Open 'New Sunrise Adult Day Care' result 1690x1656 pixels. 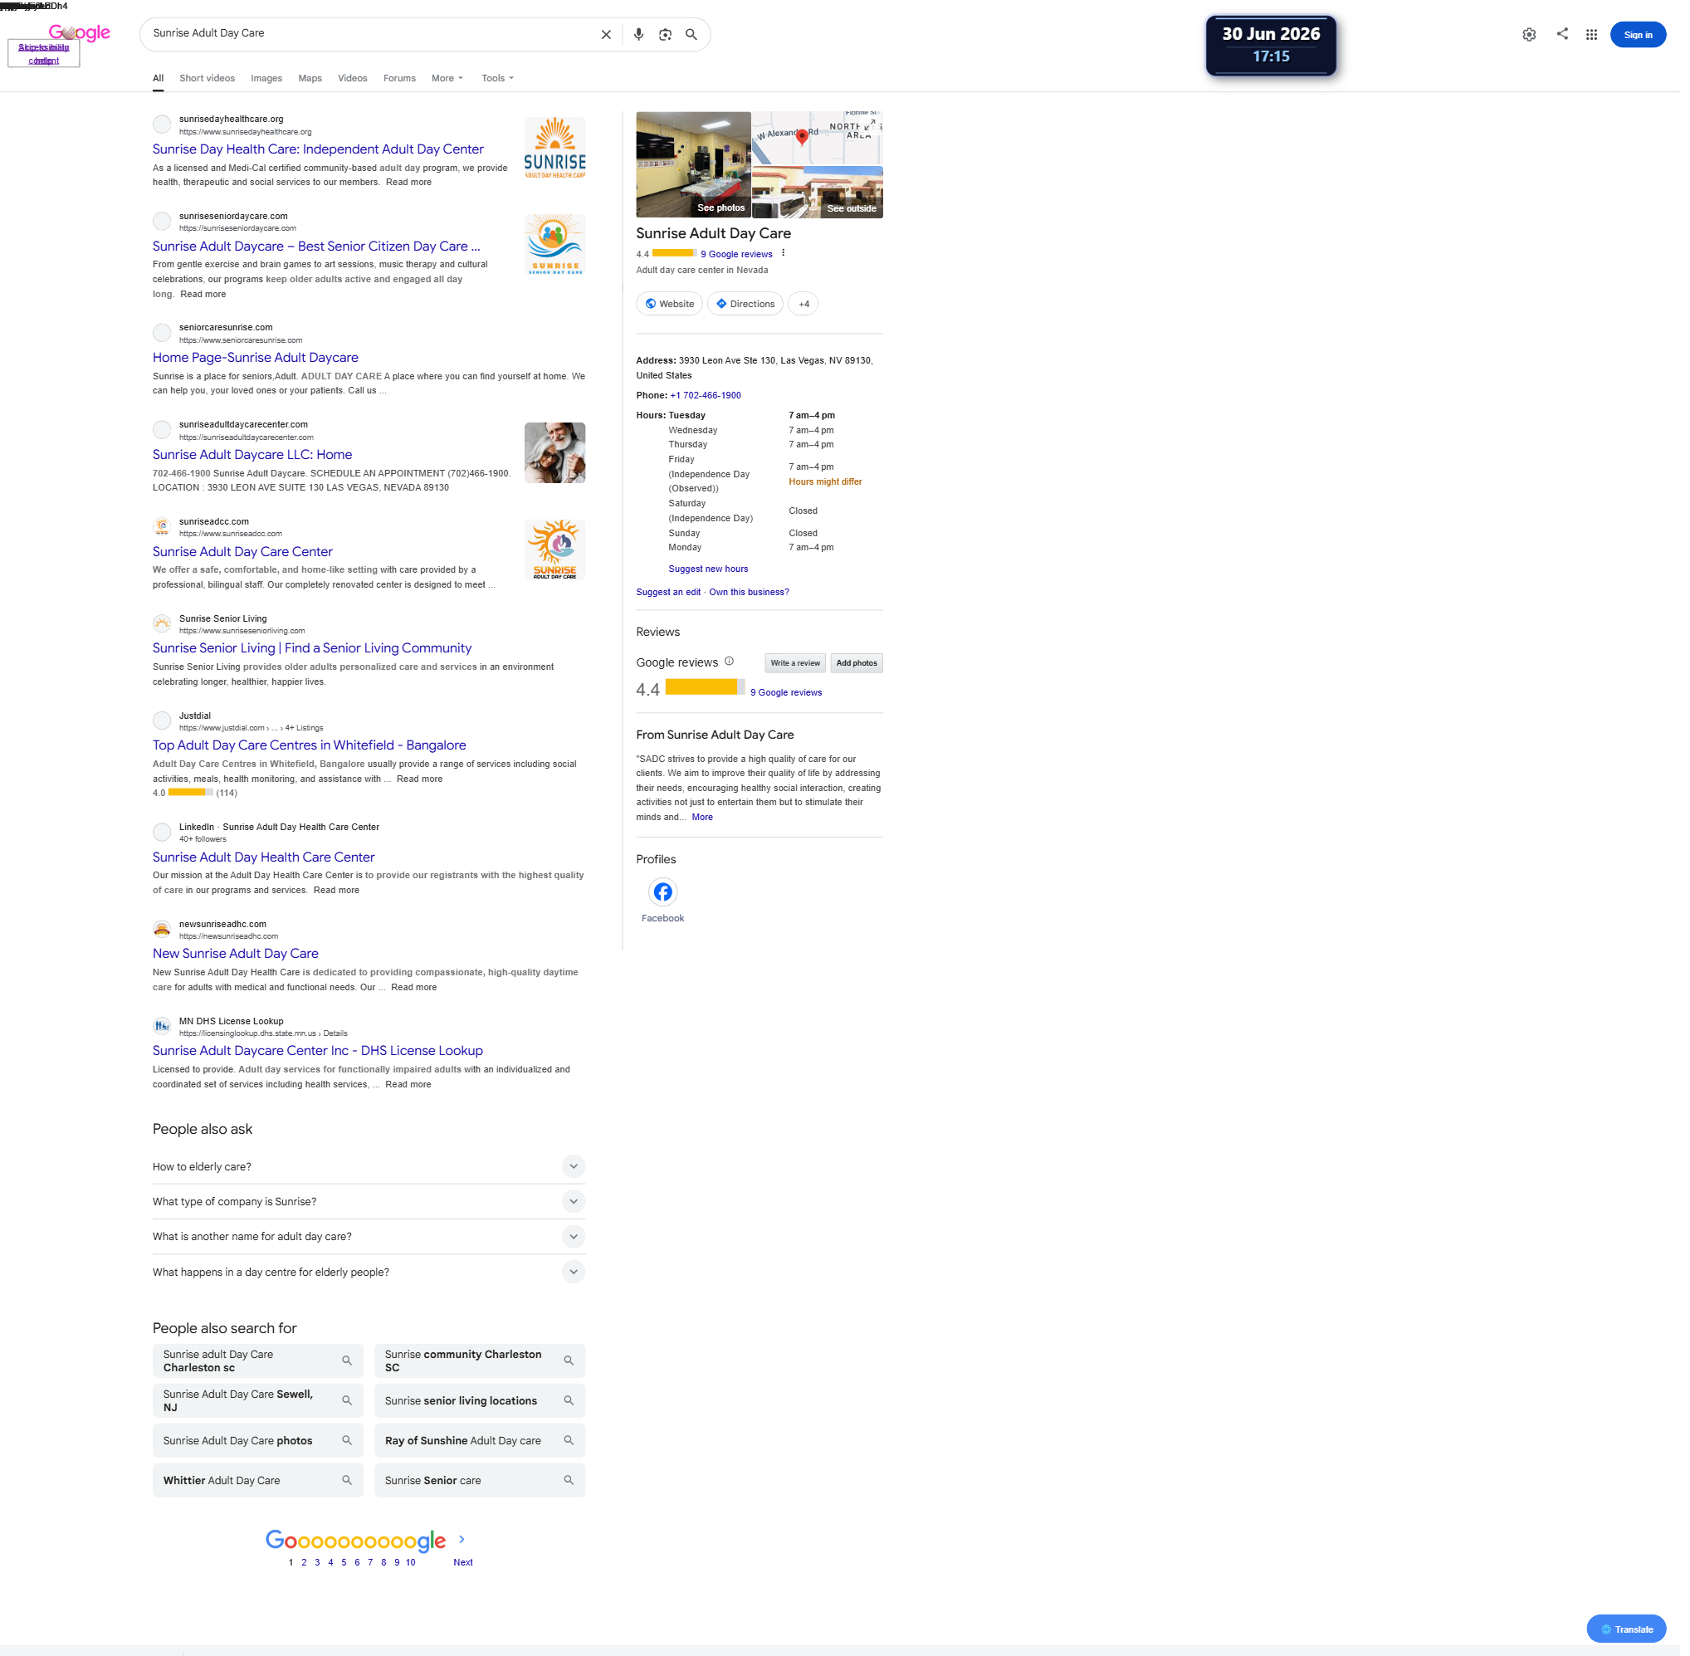click(x=235, y=953)
